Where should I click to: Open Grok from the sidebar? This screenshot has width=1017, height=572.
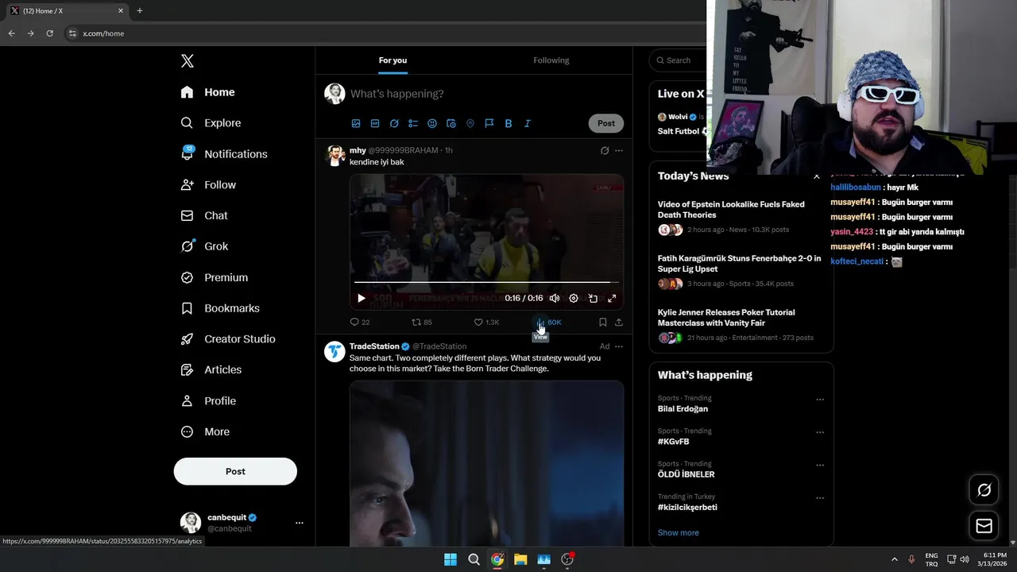click(x=204, y=246)
